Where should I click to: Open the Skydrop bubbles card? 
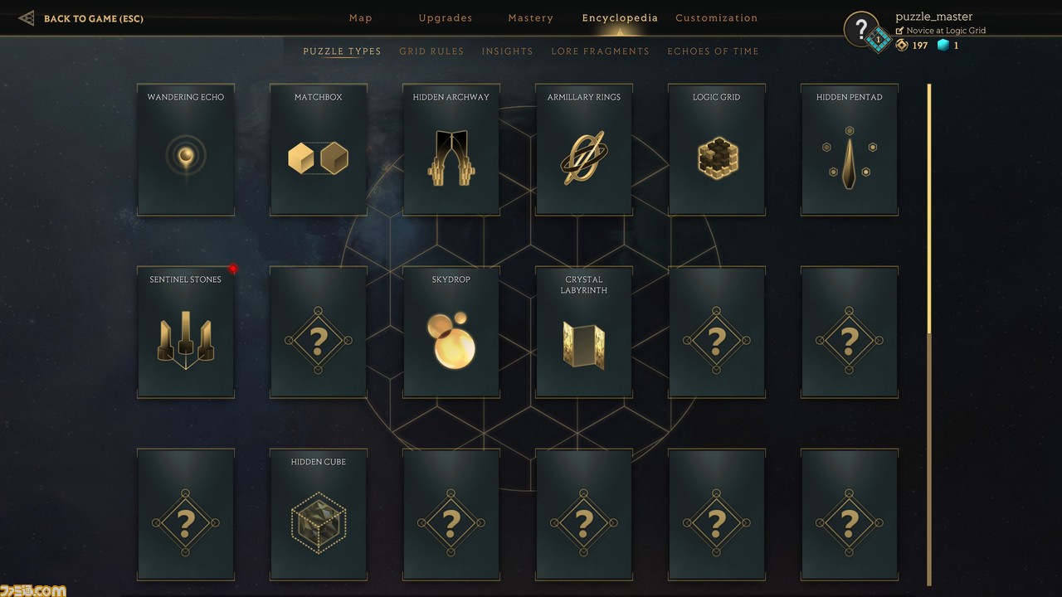point(451,332)
